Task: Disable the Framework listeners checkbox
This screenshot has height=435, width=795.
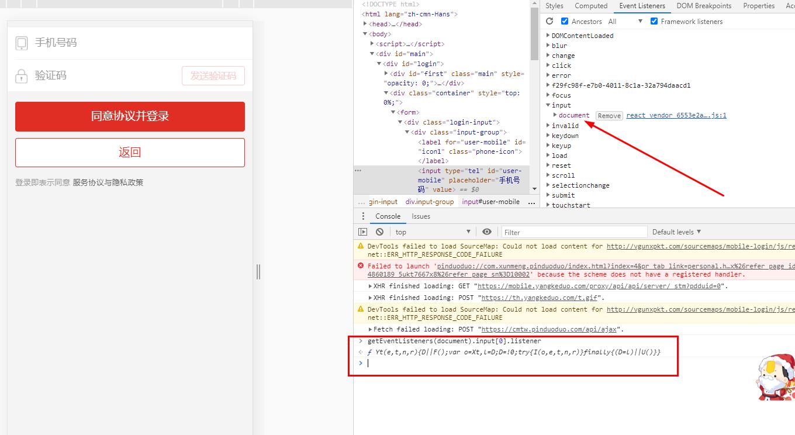Action: click(x=654, y=21)
